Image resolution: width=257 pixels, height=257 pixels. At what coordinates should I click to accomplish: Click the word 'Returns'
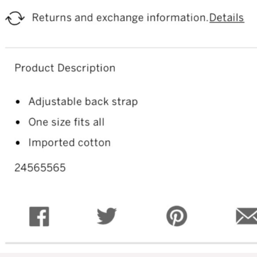coord(52,18)
